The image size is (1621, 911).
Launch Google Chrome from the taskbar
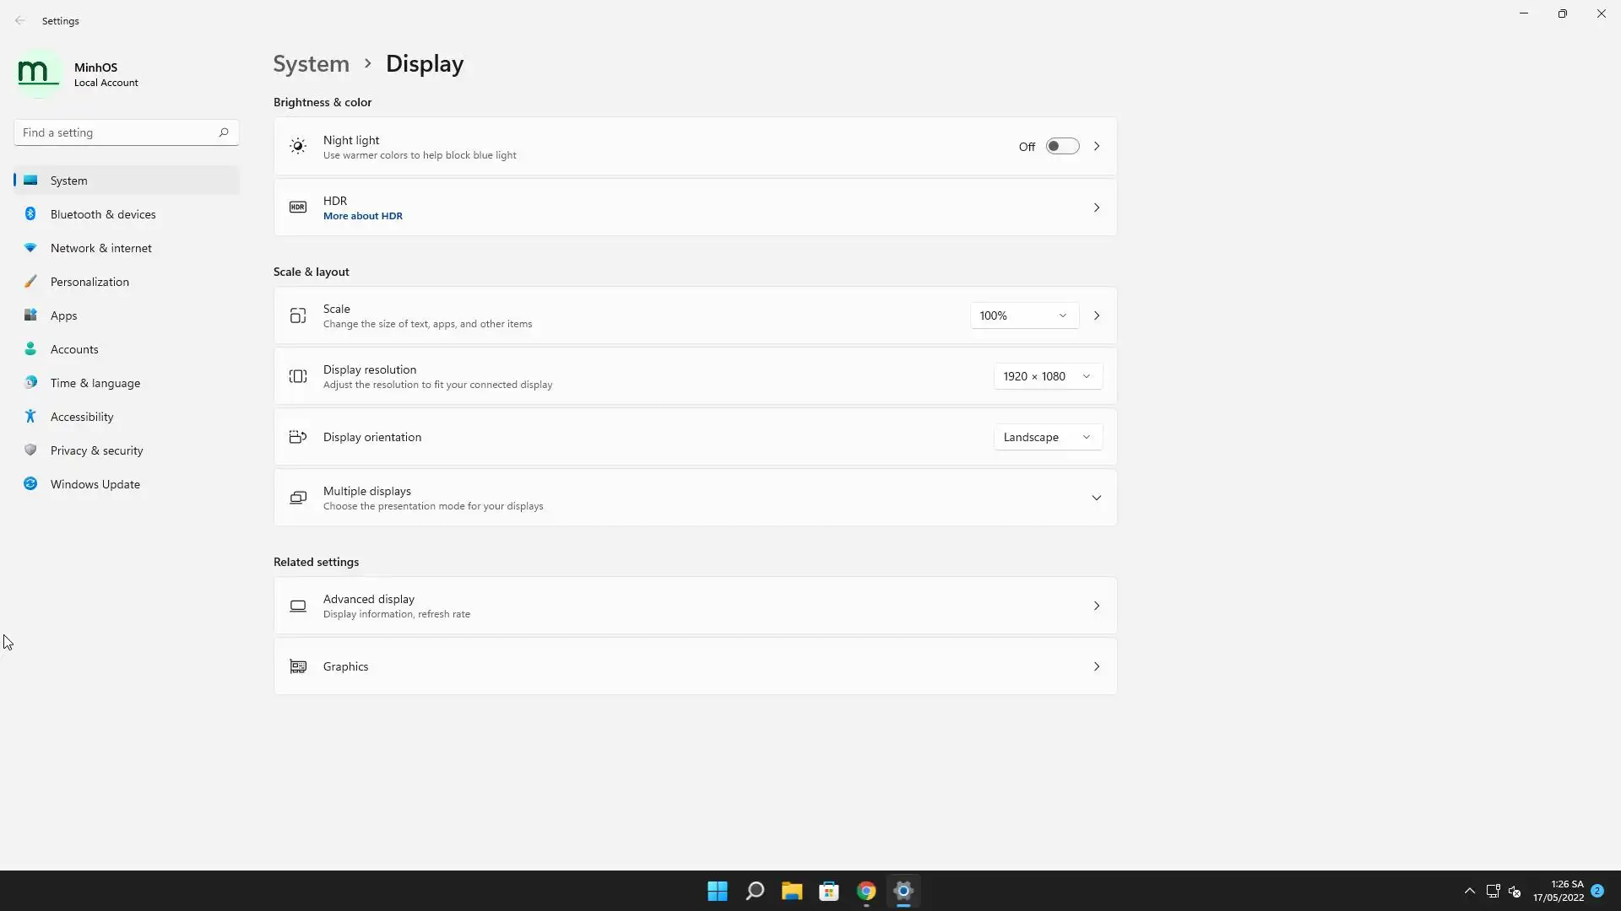865,891
